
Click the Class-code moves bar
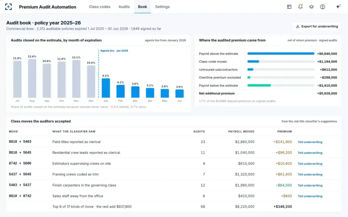pyautogui.click(x=253, y=62)
